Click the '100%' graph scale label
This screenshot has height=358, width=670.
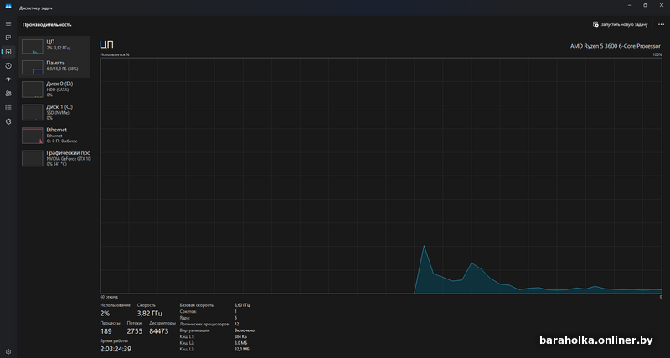(x=657, y=54)
